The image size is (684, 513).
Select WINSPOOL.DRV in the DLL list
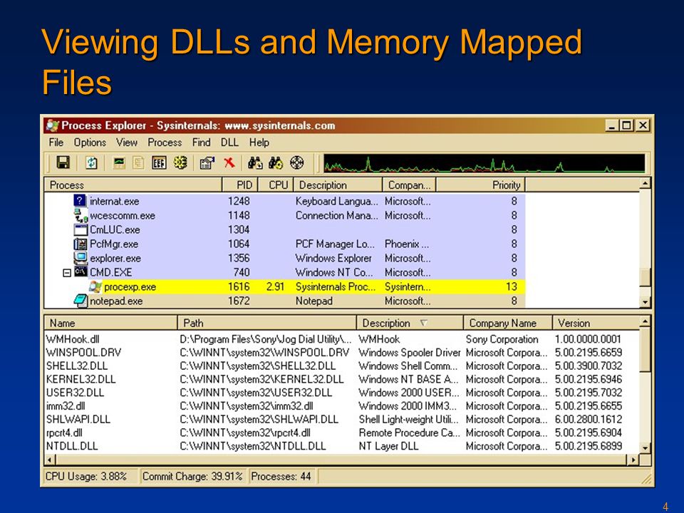coord(84,353)
